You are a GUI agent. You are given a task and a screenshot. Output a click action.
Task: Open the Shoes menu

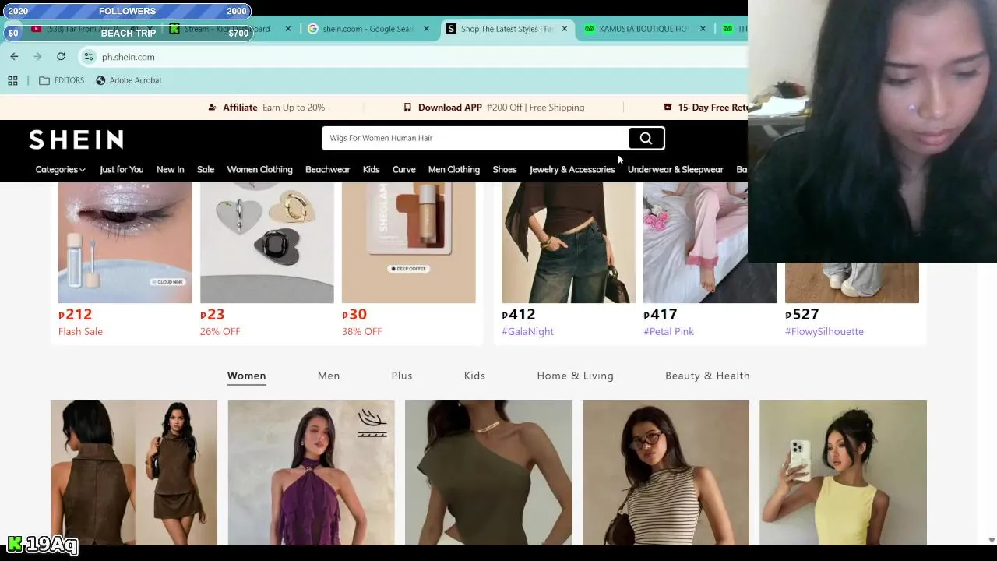coord(504,169)
